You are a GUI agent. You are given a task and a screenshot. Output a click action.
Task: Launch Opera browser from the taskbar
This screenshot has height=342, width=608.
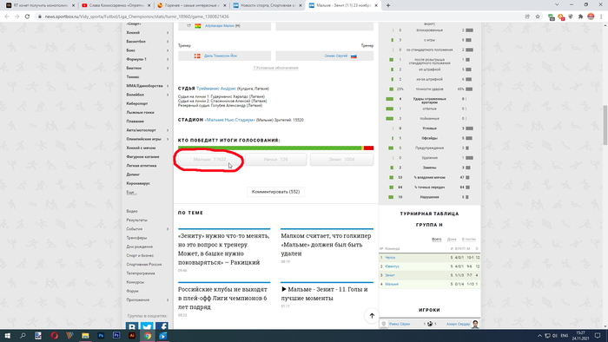[x=54, y=335]
